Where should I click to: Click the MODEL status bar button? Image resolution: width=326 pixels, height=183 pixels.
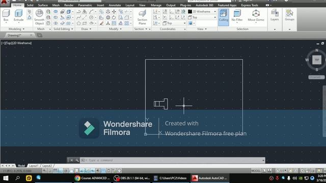tap(256, 171)
